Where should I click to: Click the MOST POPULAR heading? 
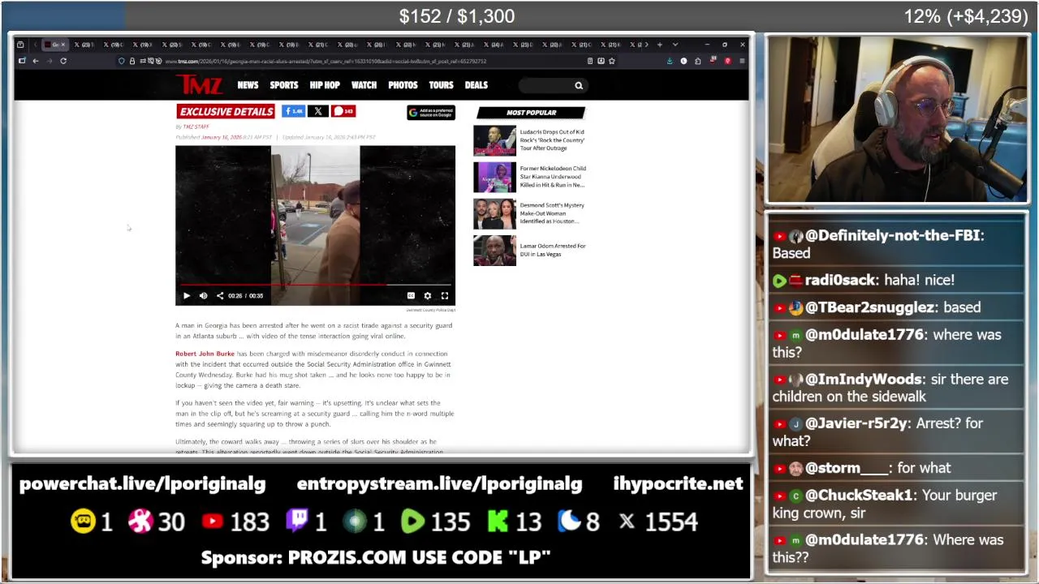coord(531,113)
